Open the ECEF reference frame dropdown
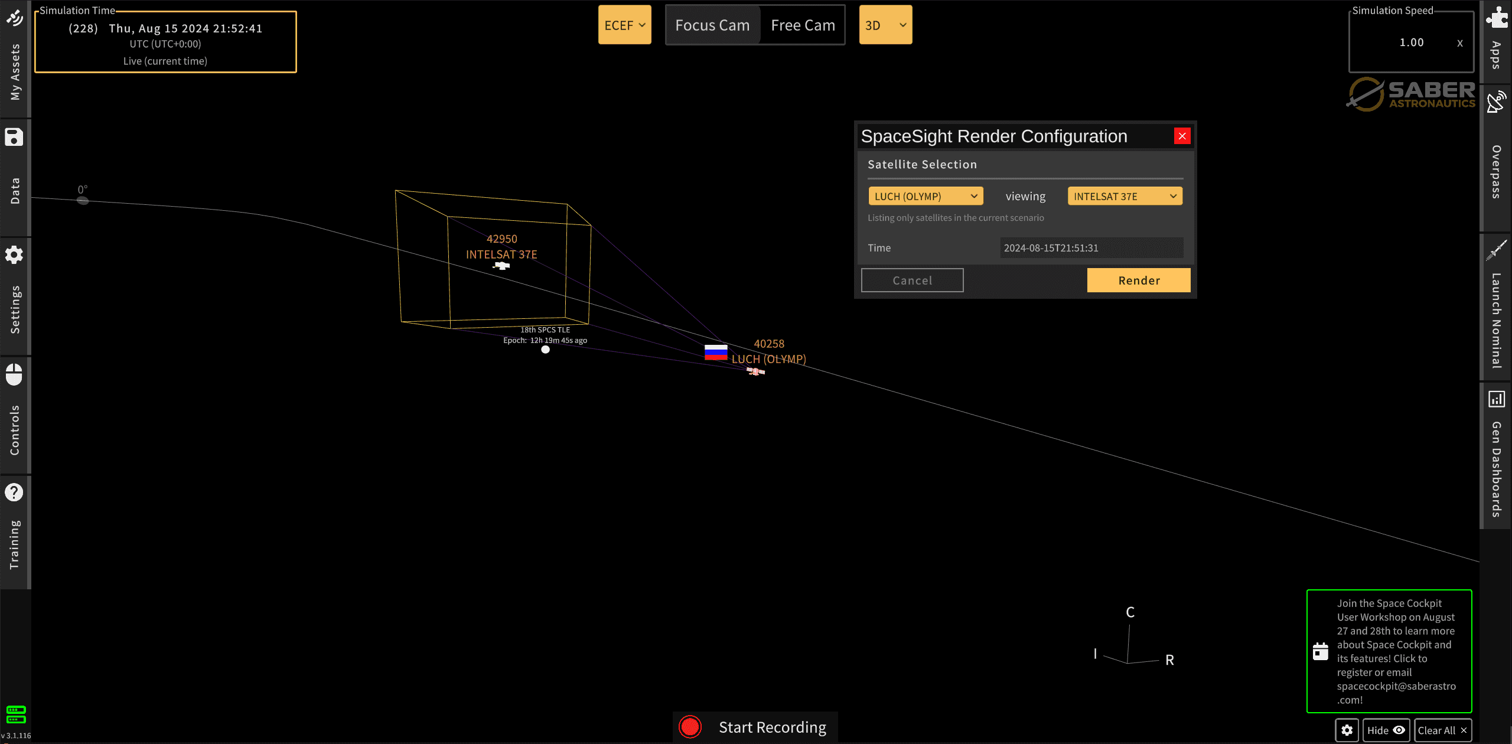1512x744 pixels. (624, 25)
